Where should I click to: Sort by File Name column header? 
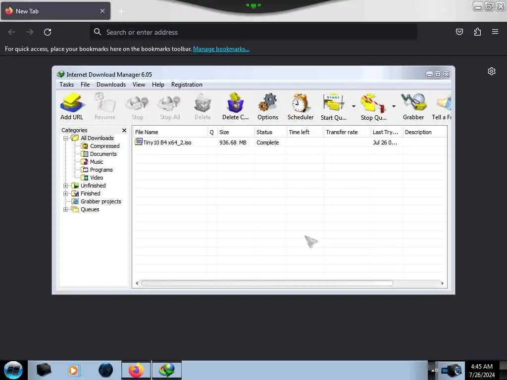coord(170,132)
